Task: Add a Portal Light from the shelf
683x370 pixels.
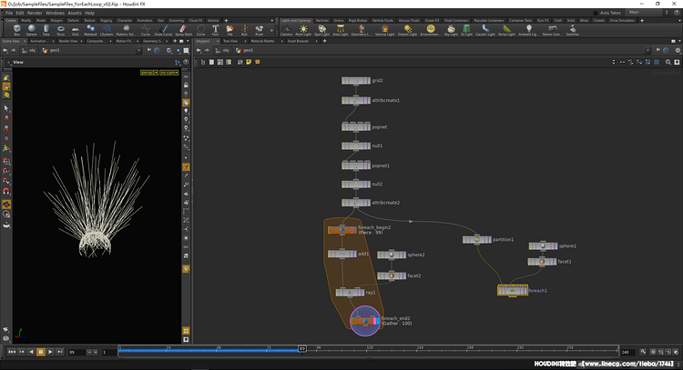Action: coord(506,30)
